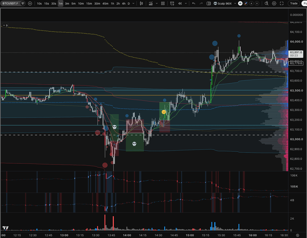The width and height of the screenshot is (307, 238).
Task: Click the 63,500.0 price axis label
Action: click(297, 90)
